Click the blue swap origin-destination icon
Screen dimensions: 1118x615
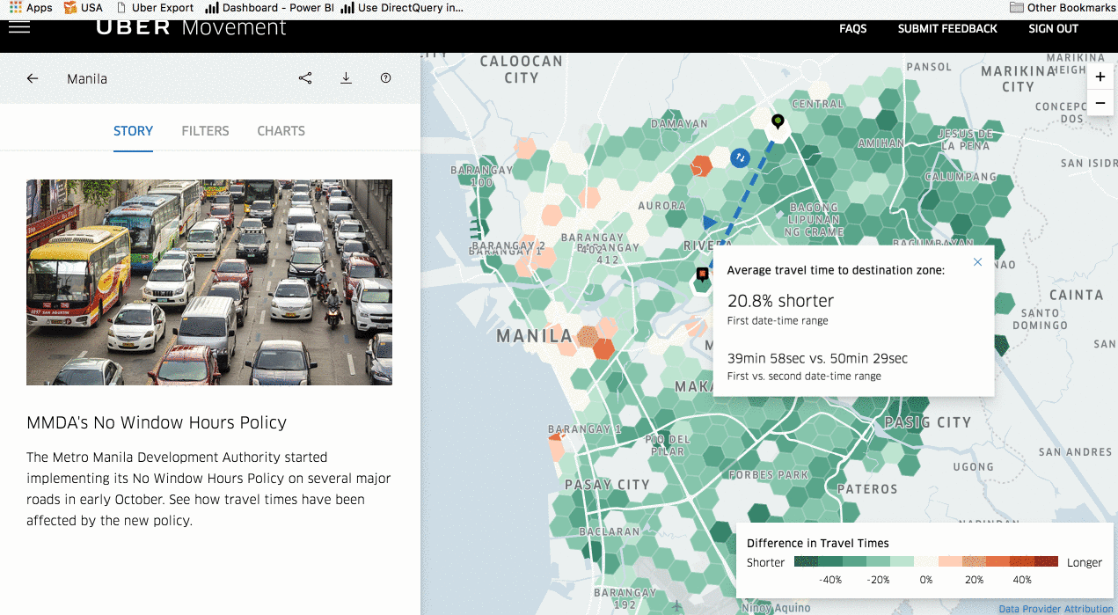(x=741, y=157)
